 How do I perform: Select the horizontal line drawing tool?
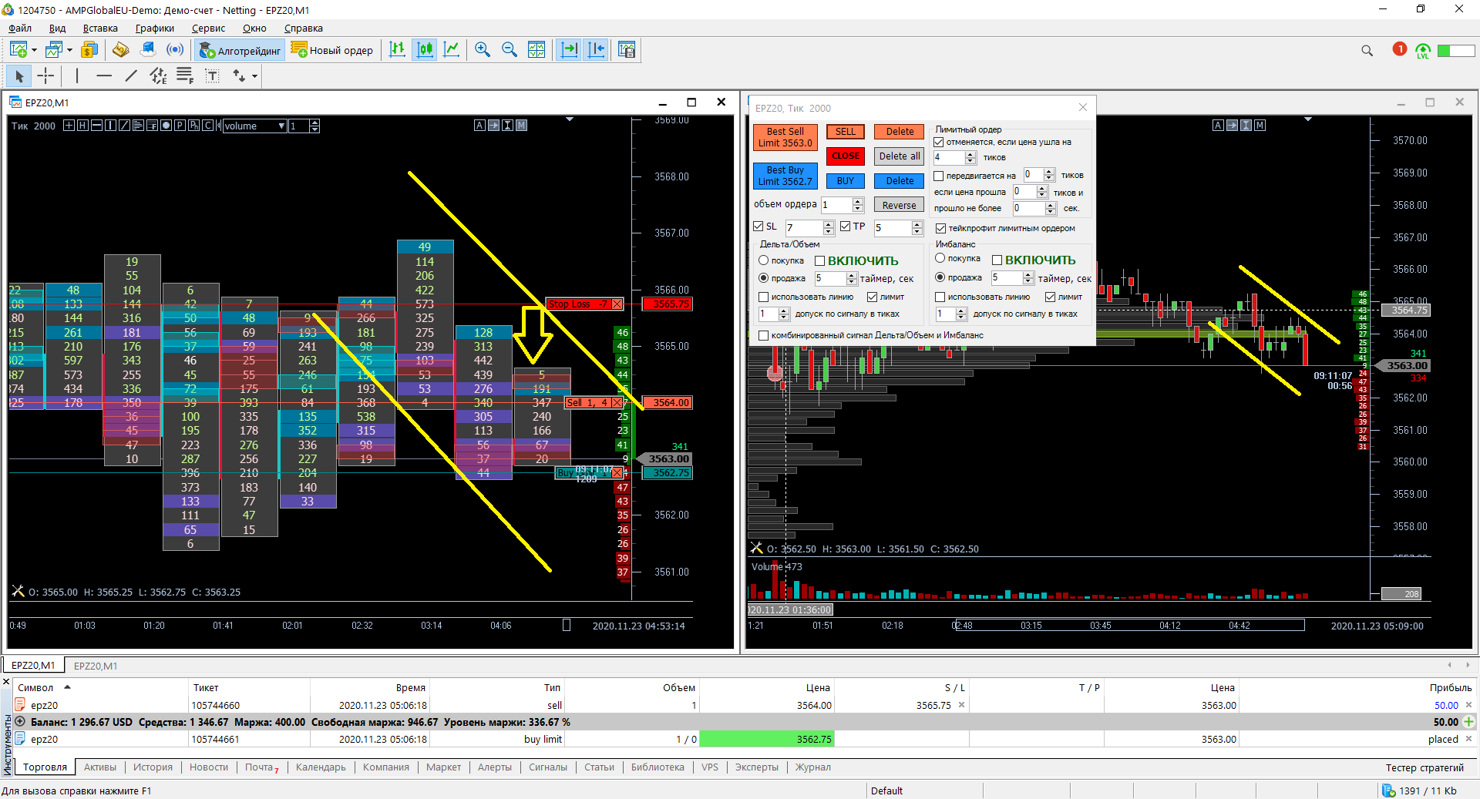pyautogui.click(x=104, y=76)
